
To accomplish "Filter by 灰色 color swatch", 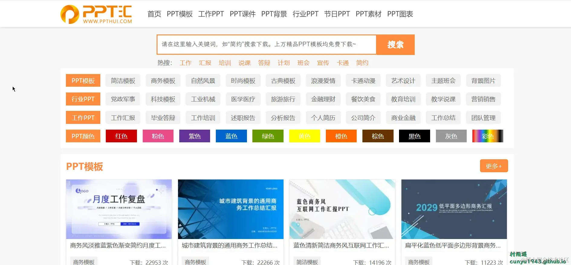I will click(x=451, y=136).
